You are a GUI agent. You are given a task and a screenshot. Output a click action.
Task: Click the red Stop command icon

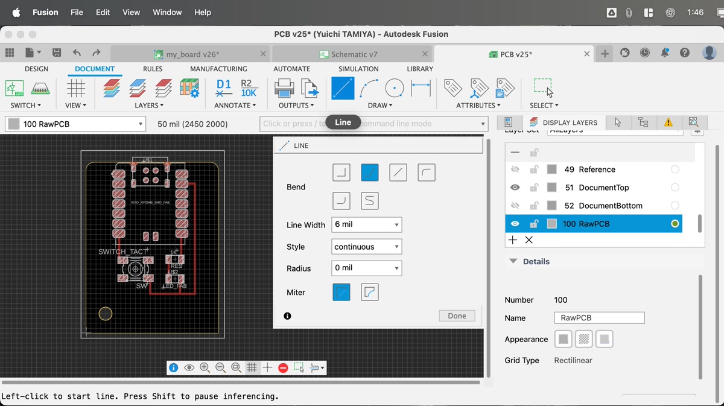click(283, 367)
